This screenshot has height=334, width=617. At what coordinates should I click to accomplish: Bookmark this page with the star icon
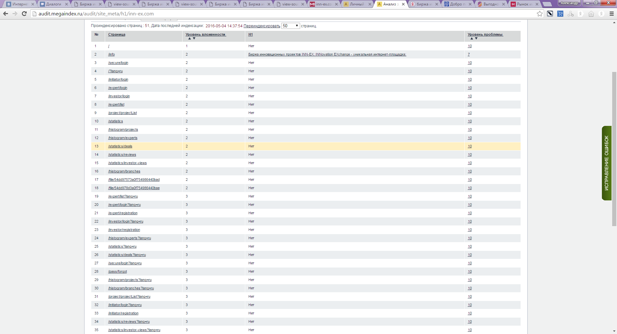540,14
